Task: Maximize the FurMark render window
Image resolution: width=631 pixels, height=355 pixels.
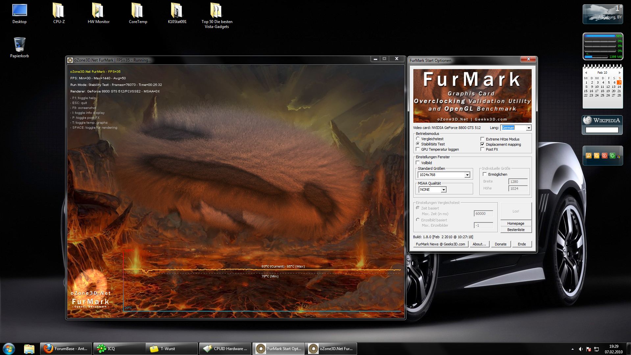Action: [x=384, y=59]
